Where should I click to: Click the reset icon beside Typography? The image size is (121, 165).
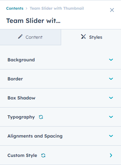(41, 117)
